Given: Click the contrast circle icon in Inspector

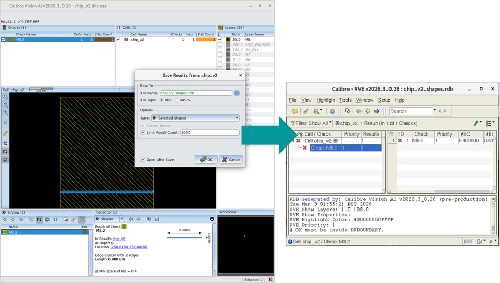Looking at the screenshot, I should pos(212,219).
